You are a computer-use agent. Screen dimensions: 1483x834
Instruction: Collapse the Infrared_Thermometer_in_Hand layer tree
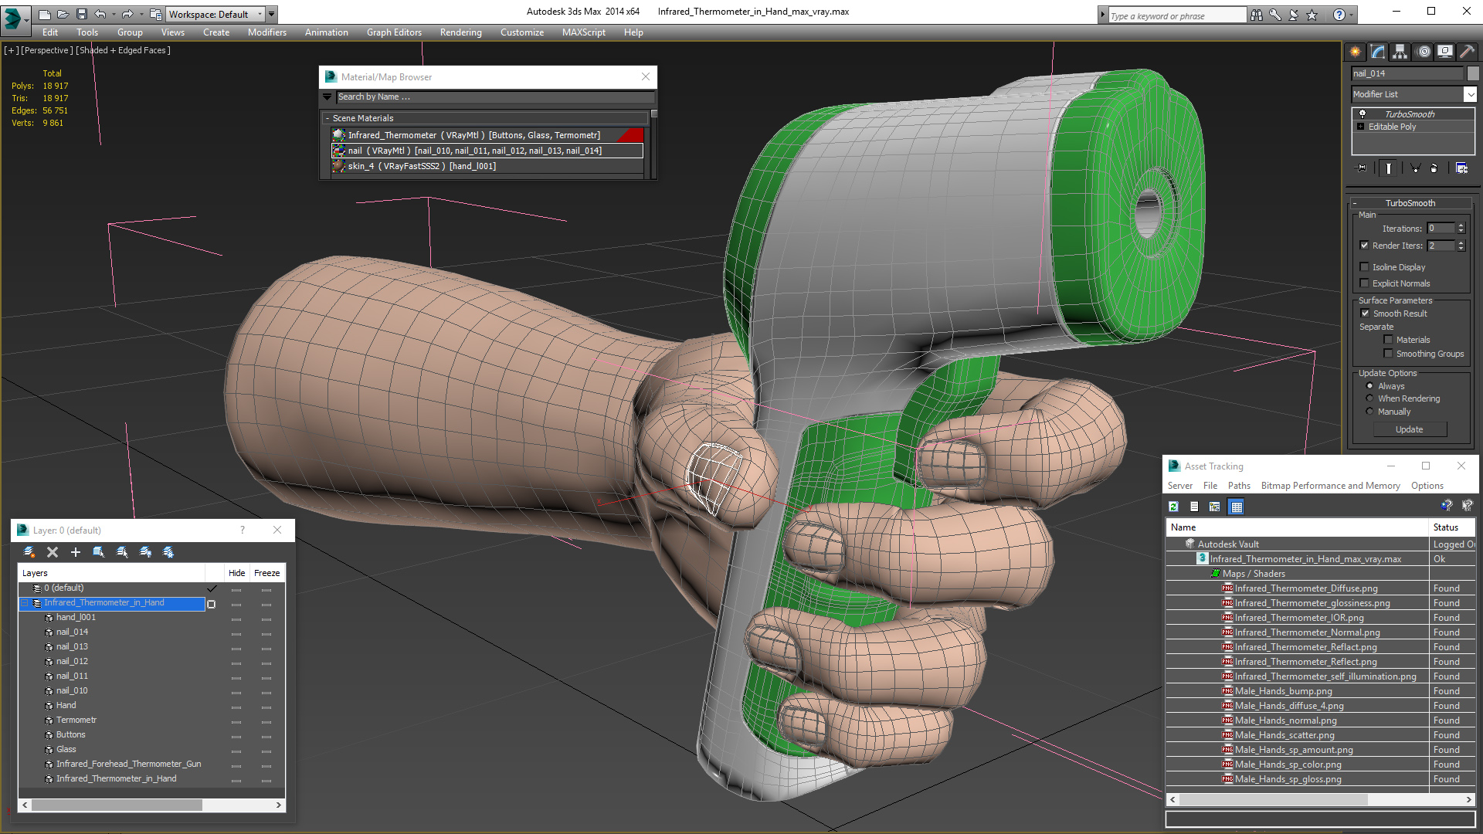pyautogui.click(x=24, y=603)
